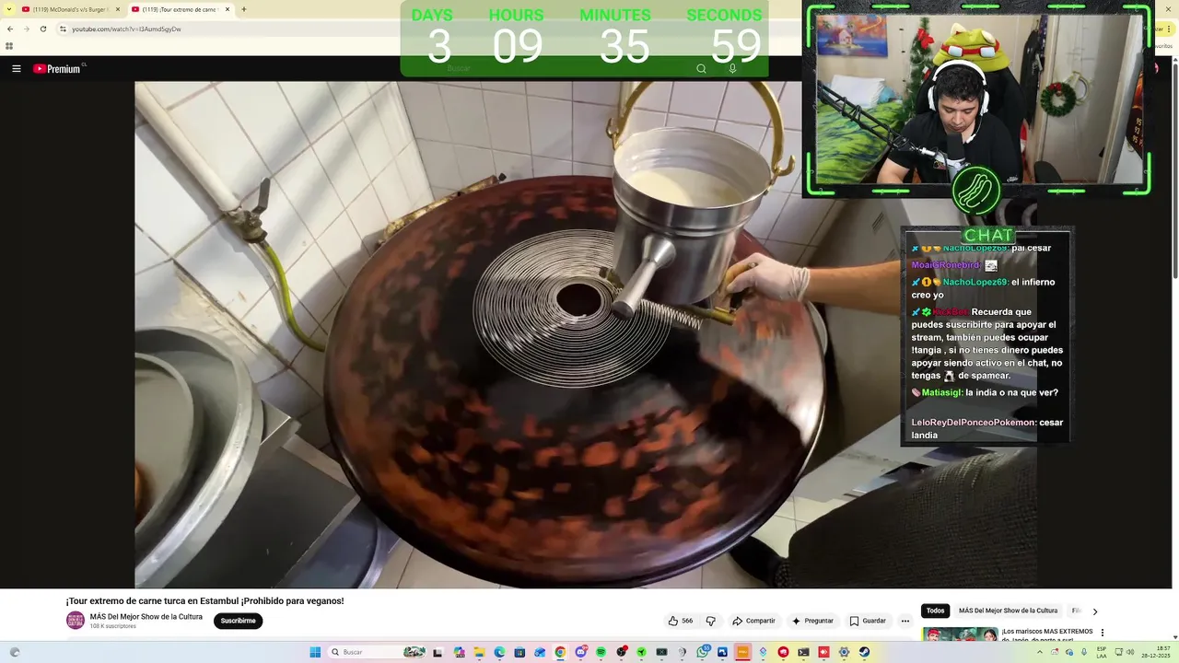Click the Preguntar button
This screenshot has height=663, width=1179.
click(x=811, y=621)
